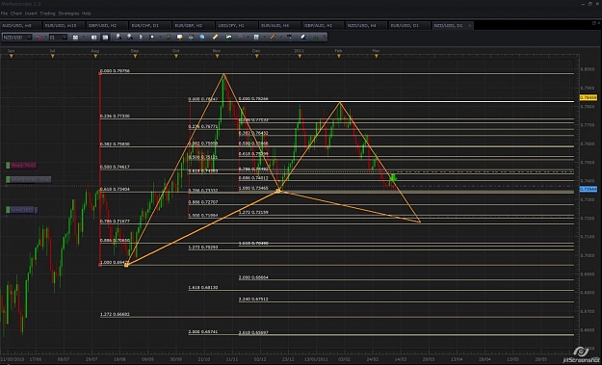Image resolution: width=602 pixels, height=365 pixels.
Task: Click the gray indicator label on left axis
Action: [28, 179]
